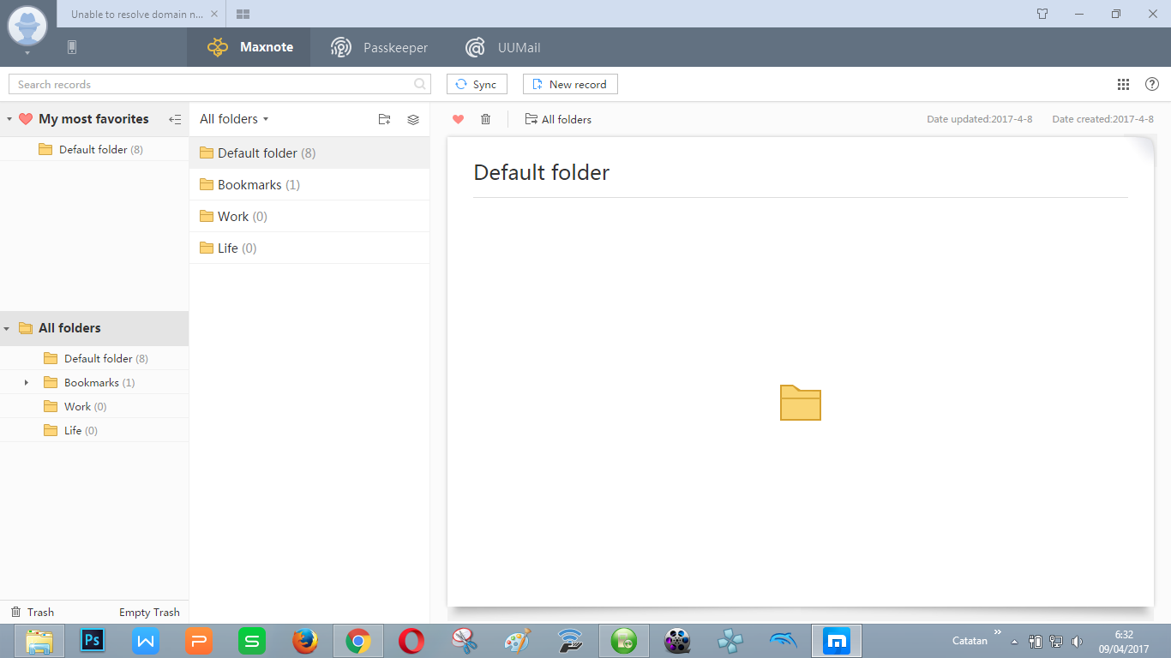Click the stacked layers icon in the list header

click(x=413, y=119)
